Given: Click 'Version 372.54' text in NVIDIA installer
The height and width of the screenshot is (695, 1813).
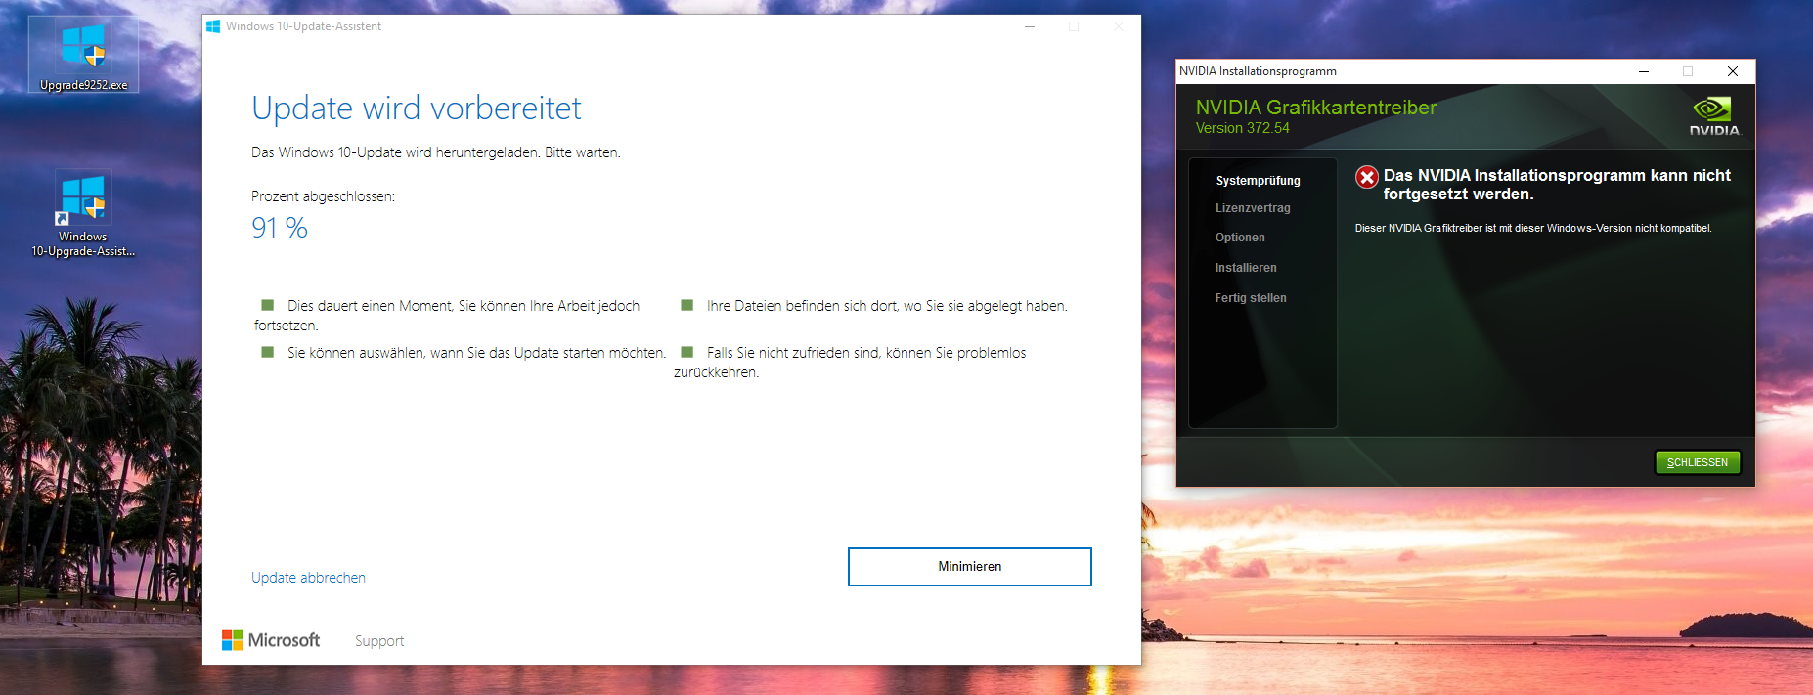Looking at the screenshot, I should pyautogui.click(x=1243, y=128).
